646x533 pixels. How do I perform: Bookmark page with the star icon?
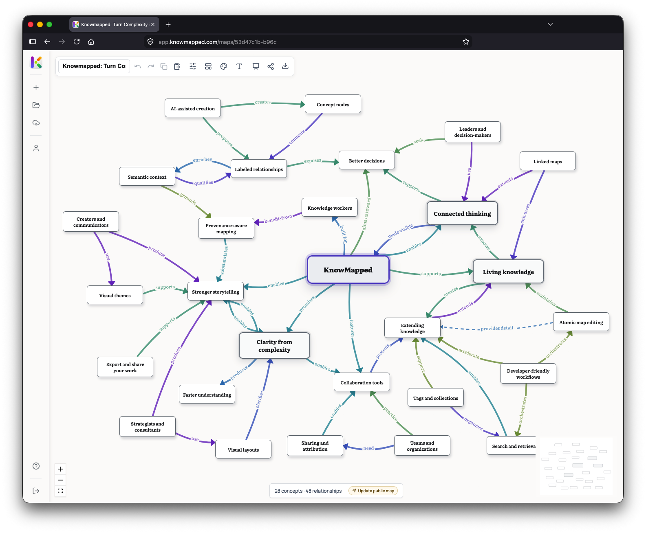pyautogui.click(x=466, y=42)
